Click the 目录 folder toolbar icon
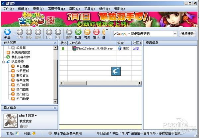This screenshot has height=138, width=199. point(58,34)
